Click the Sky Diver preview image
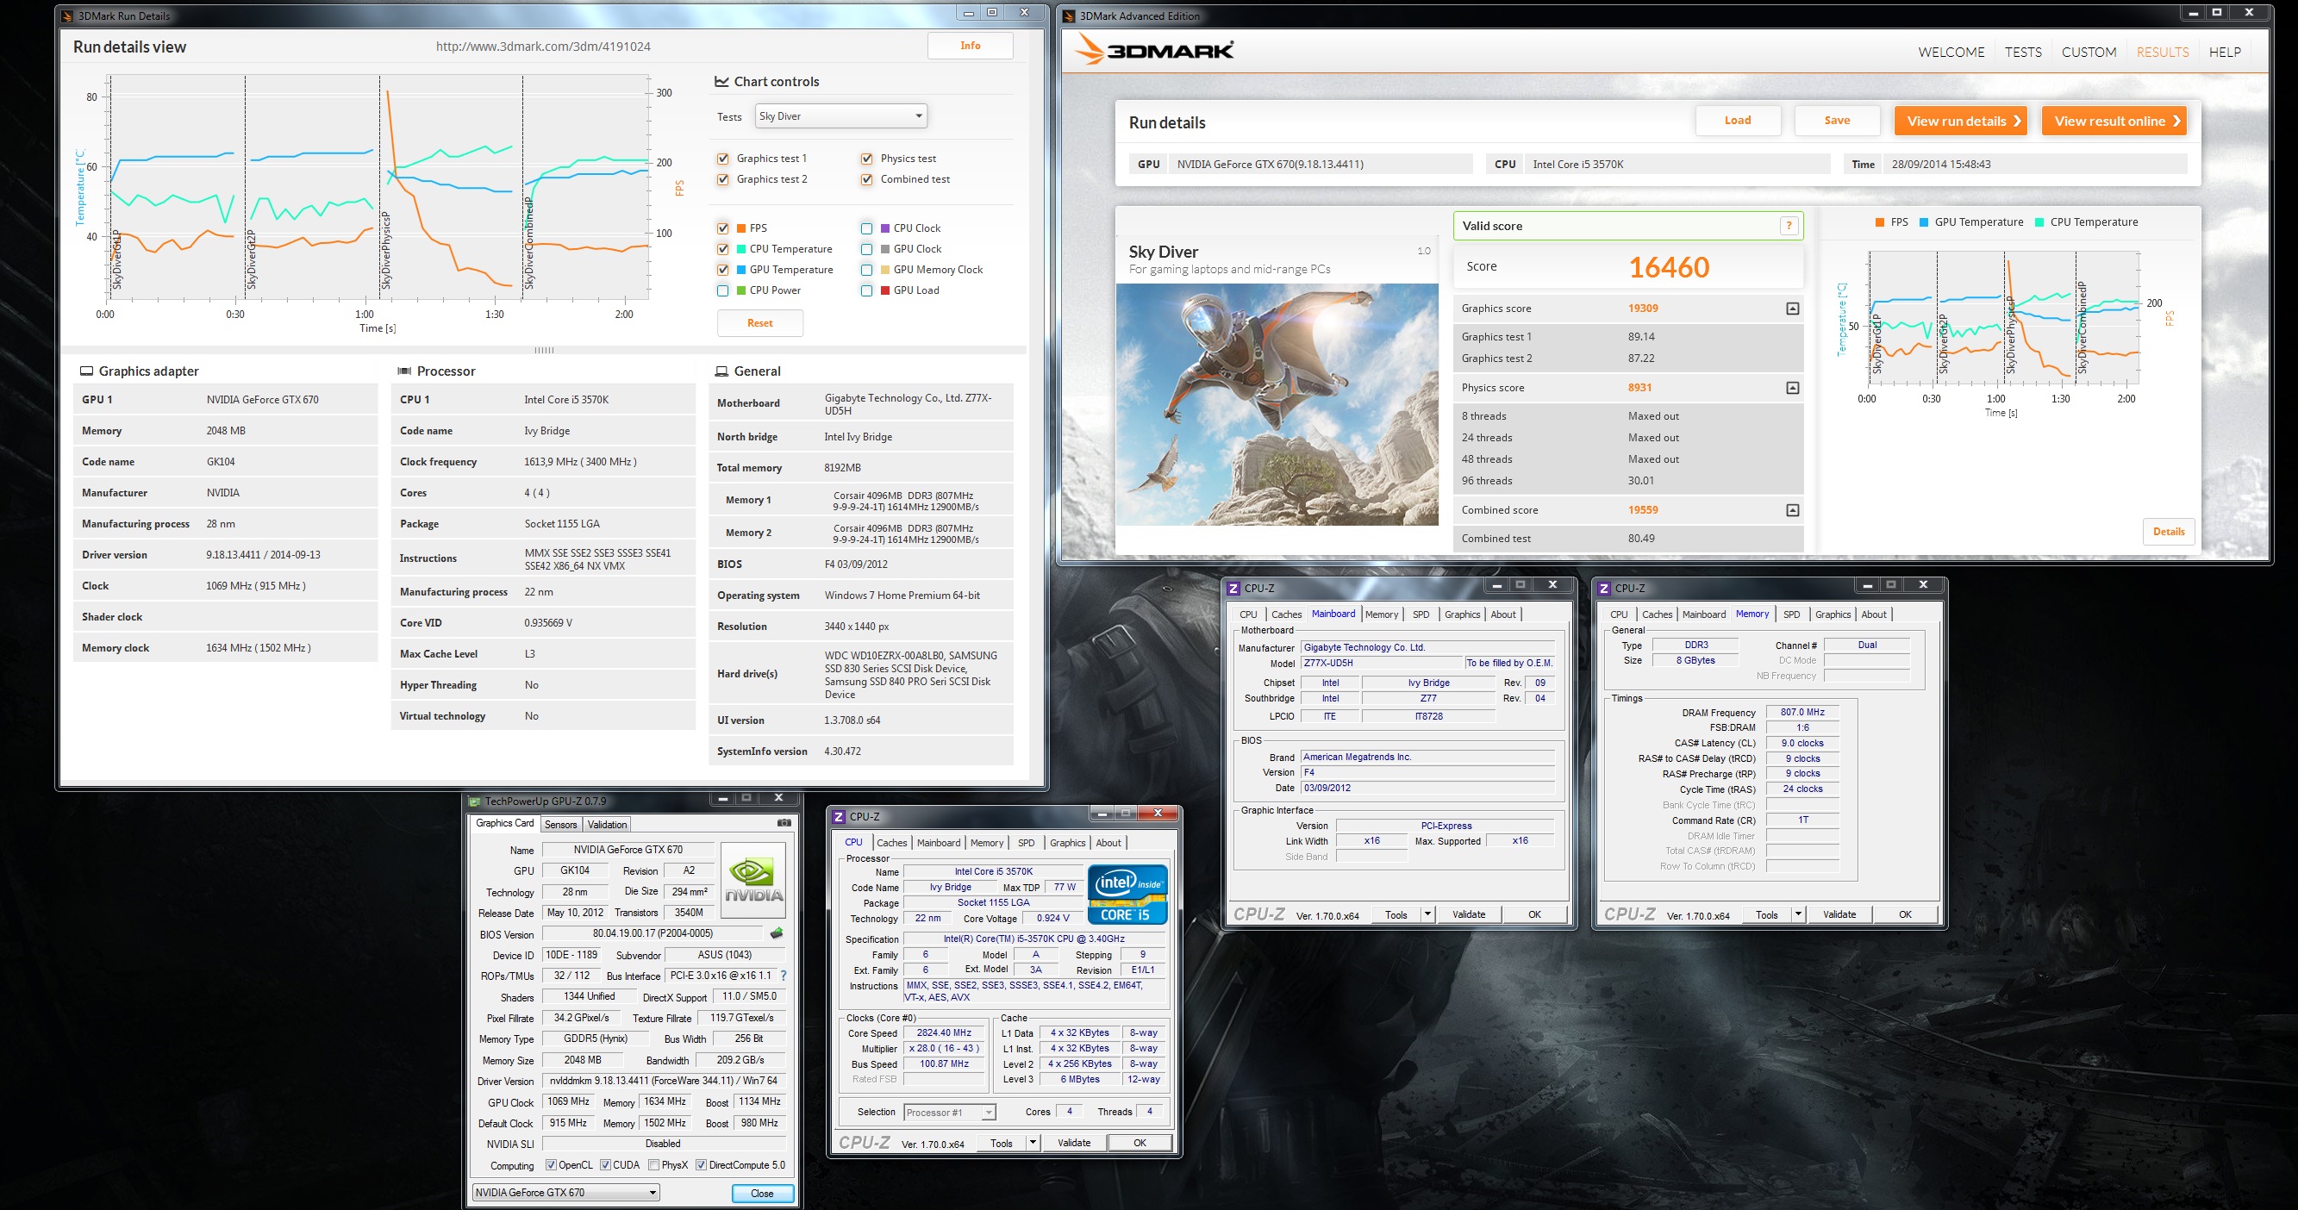The height and width of the screenshot is (1210, 2298). click(x=1277, y=405)
